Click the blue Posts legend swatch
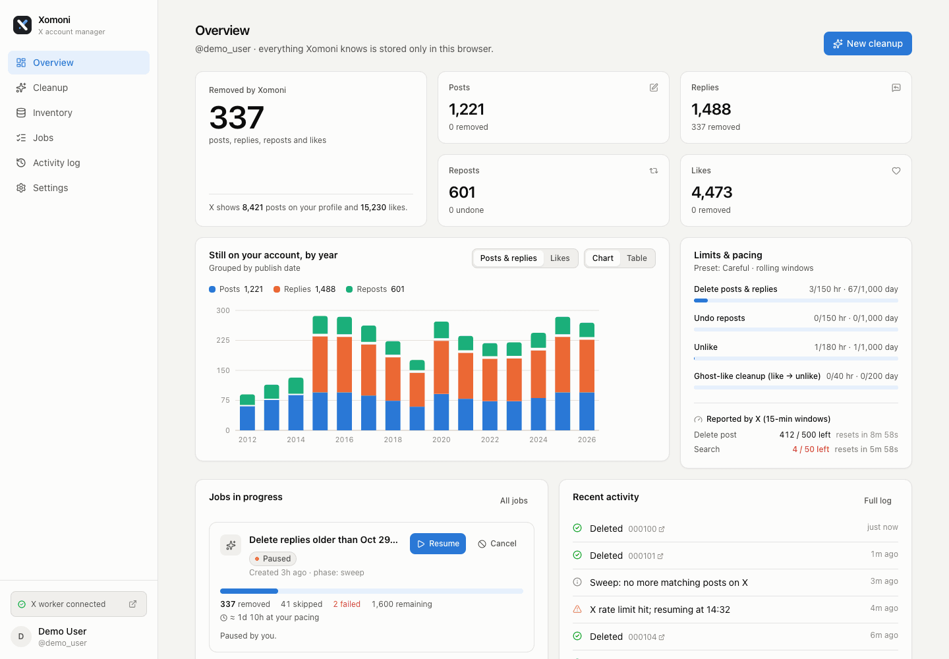 click(x=212, y=289)
